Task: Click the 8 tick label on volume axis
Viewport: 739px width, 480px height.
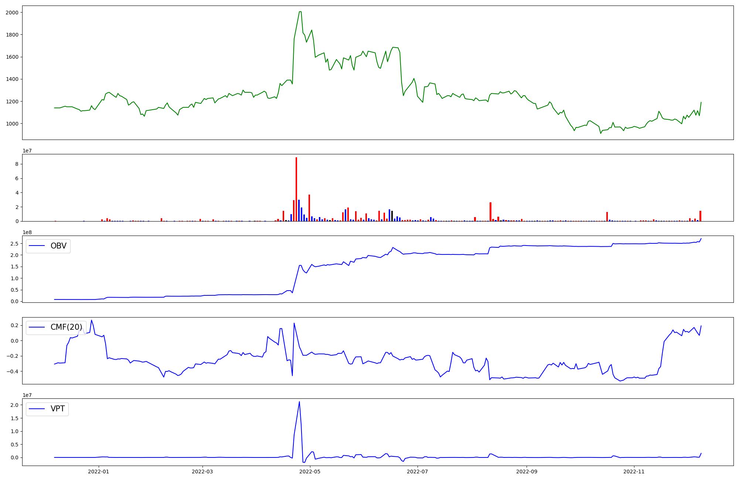Action: (17, 164)
